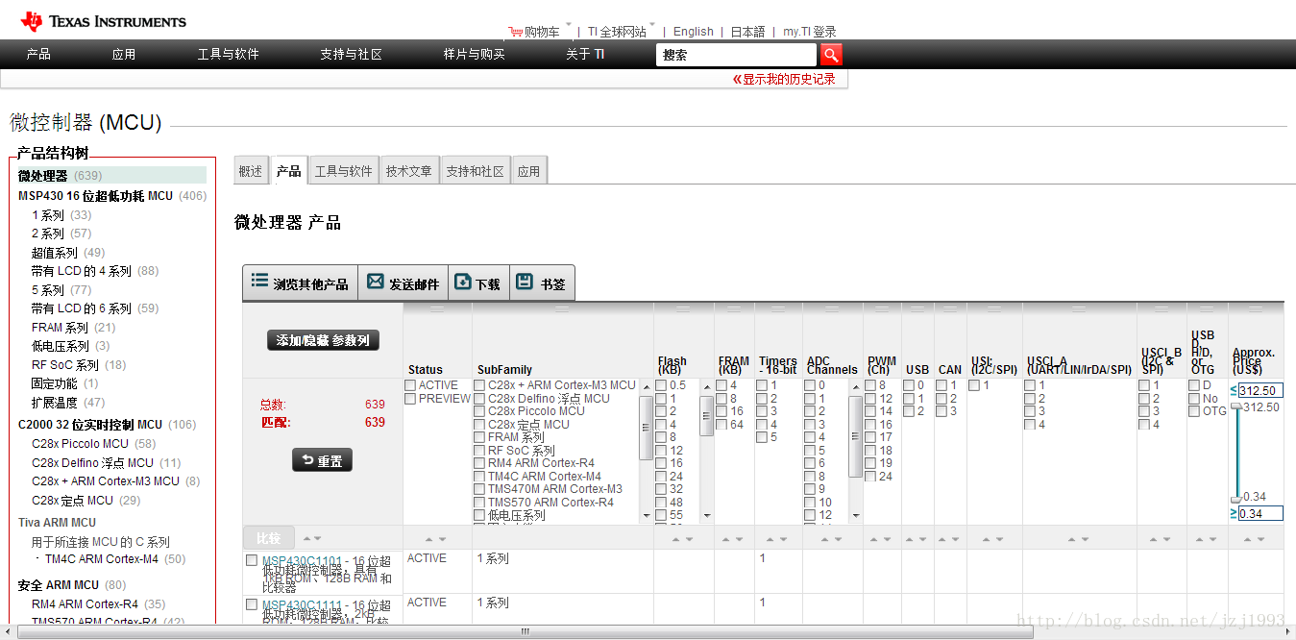Viewport: 1296px width, 640px height.
Task: Click the sort arrows next to Compare button
Action: 312,539
